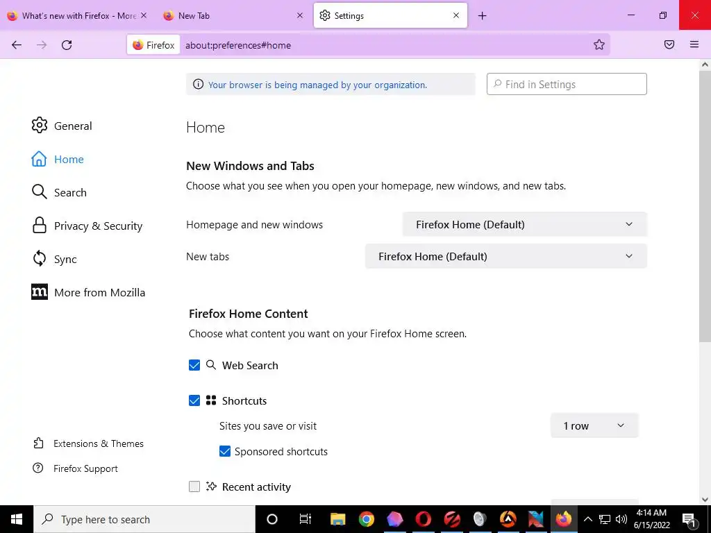Open the shortcuts 1 row dropdown
711x533 pixels.
coord(594,425)
